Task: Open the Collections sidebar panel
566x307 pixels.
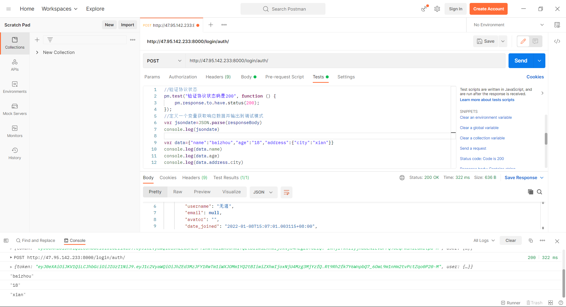Action: (15, 43)
